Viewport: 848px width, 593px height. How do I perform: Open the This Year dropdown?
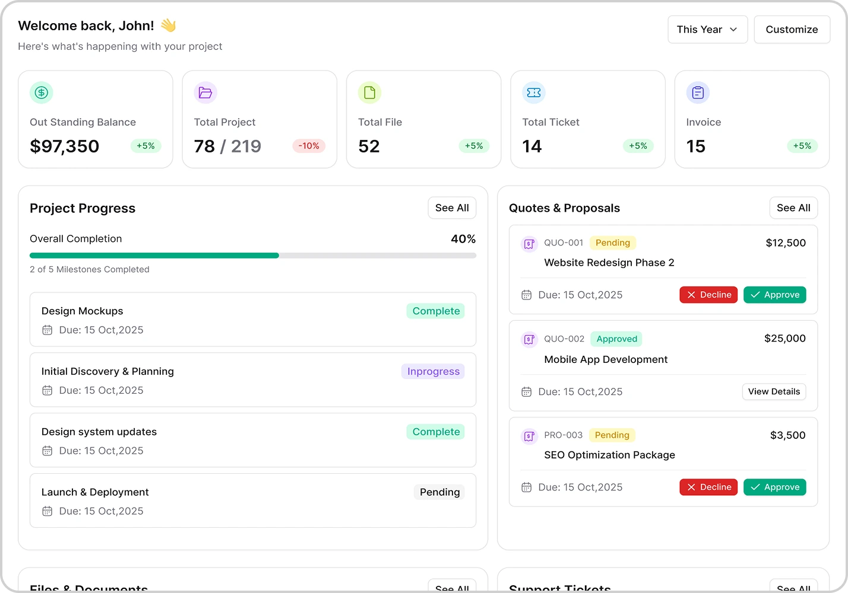(x=707, y=29)
